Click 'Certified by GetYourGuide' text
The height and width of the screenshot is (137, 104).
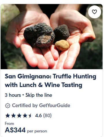pos(41,105)
